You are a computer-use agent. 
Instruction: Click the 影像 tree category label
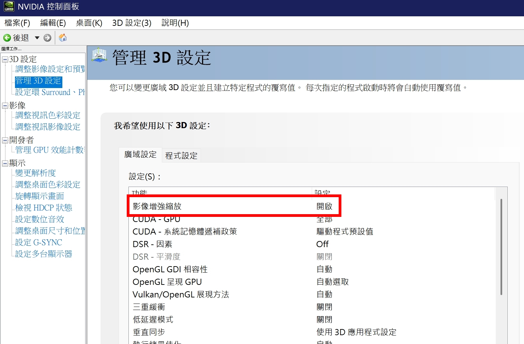pos(17,106)
